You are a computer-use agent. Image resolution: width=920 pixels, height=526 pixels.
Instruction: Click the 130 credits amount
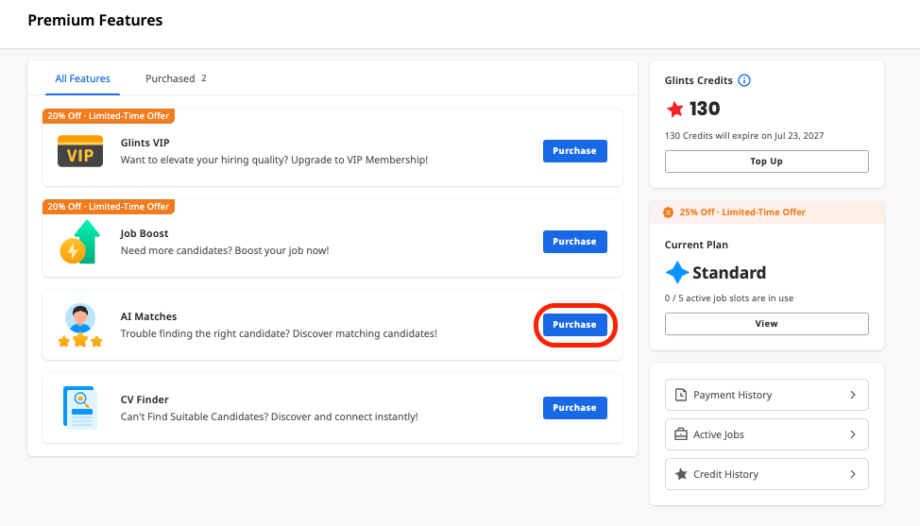[704, 109]
